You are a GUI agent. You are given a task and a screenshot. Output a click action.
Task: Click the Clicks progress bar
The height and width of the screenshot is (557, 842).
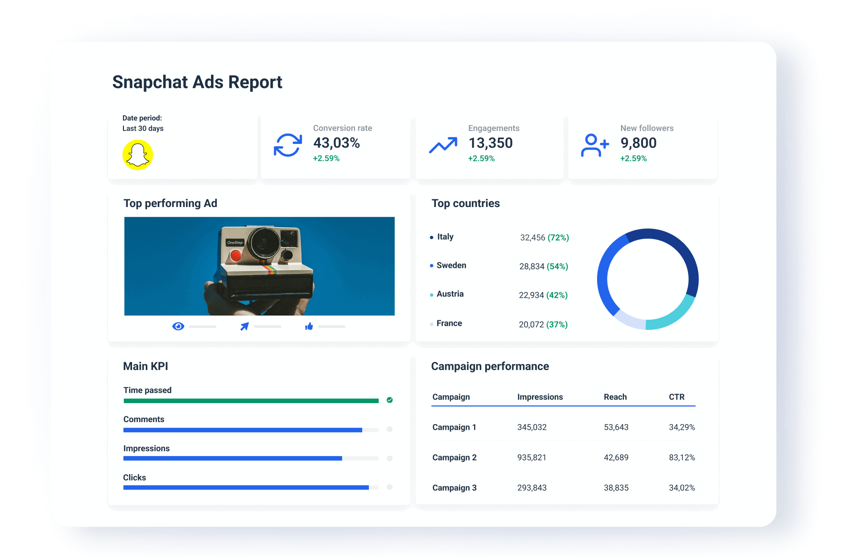246,488
